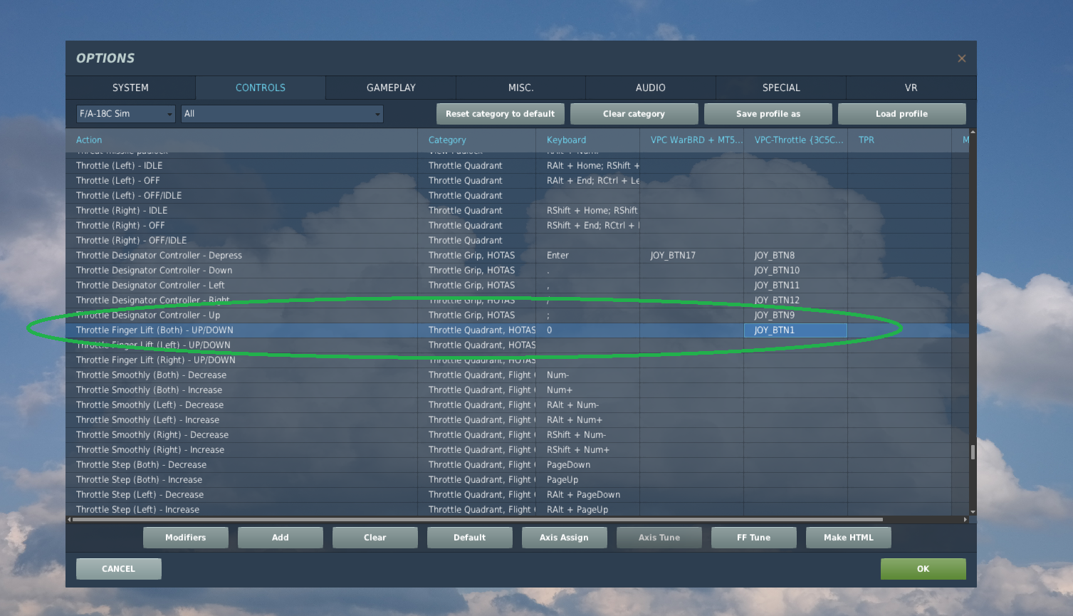Click the Load profile button
The height and width of the screenshot is (616, 1073).
(902, 114)
